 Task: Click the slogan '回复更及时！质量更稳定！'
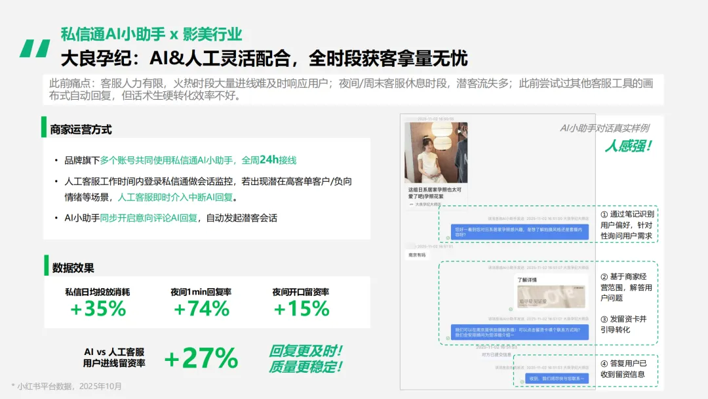(x=305, y=359)
